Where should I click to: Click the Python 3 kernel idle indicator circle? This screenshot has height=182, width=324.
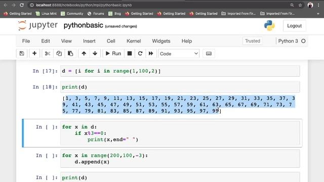(x=303, y=41)
